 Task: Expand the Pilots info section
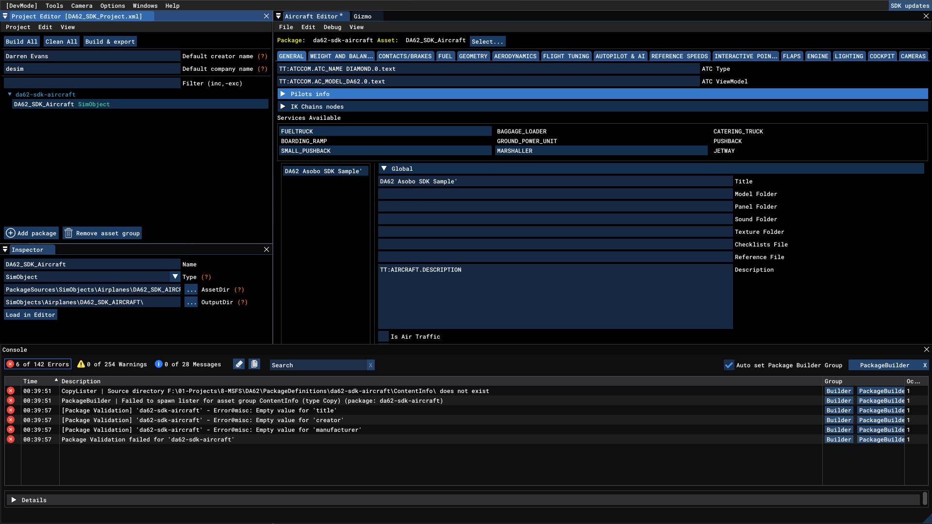coord(283,94)
